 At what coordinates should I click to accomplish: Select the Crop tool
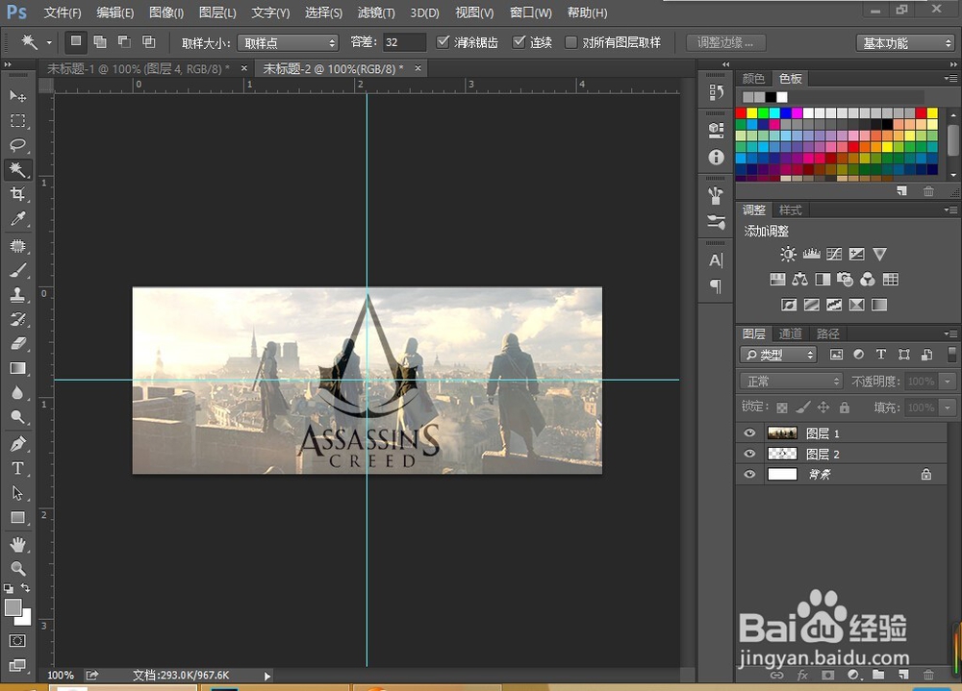point(17,194)
